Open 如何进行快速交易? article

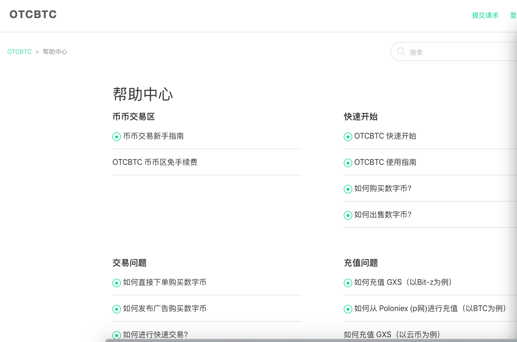[x=155, y=335]
